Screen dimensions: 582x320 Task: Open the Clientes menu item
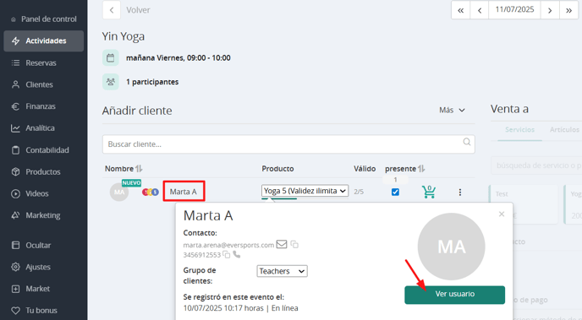tap(39, 84)
